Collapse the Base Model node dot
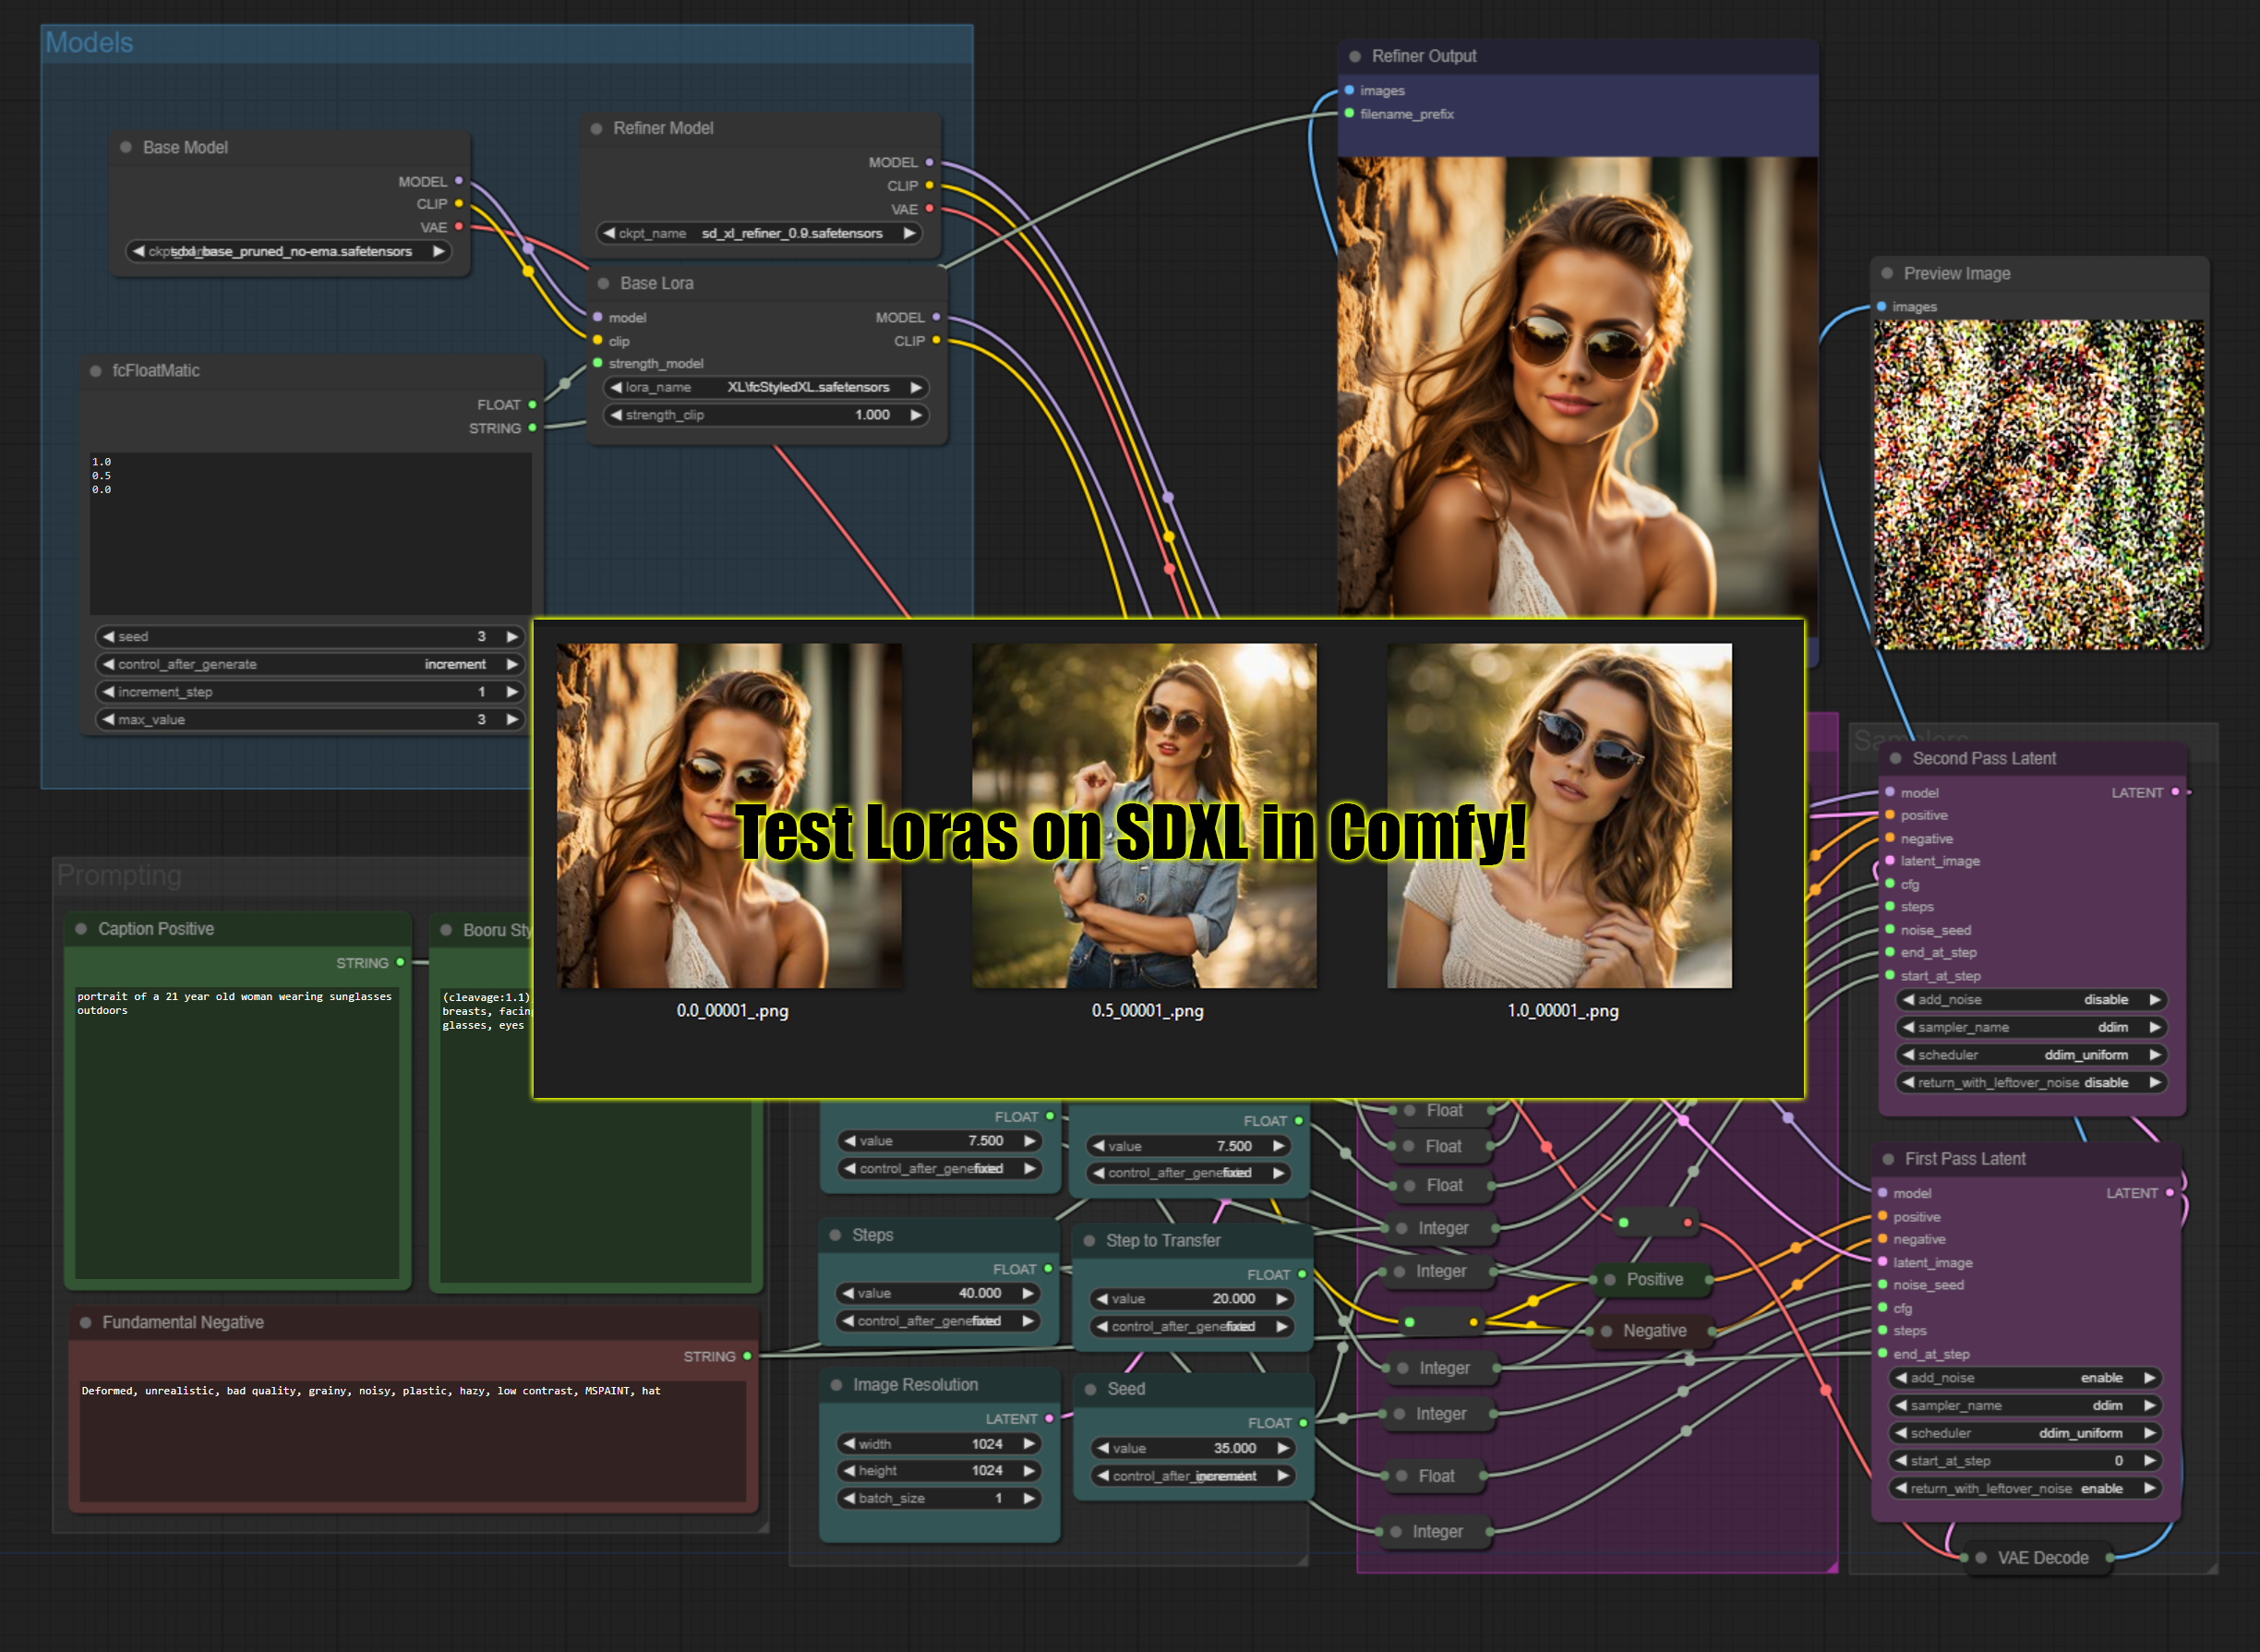 tap(126, 147)
